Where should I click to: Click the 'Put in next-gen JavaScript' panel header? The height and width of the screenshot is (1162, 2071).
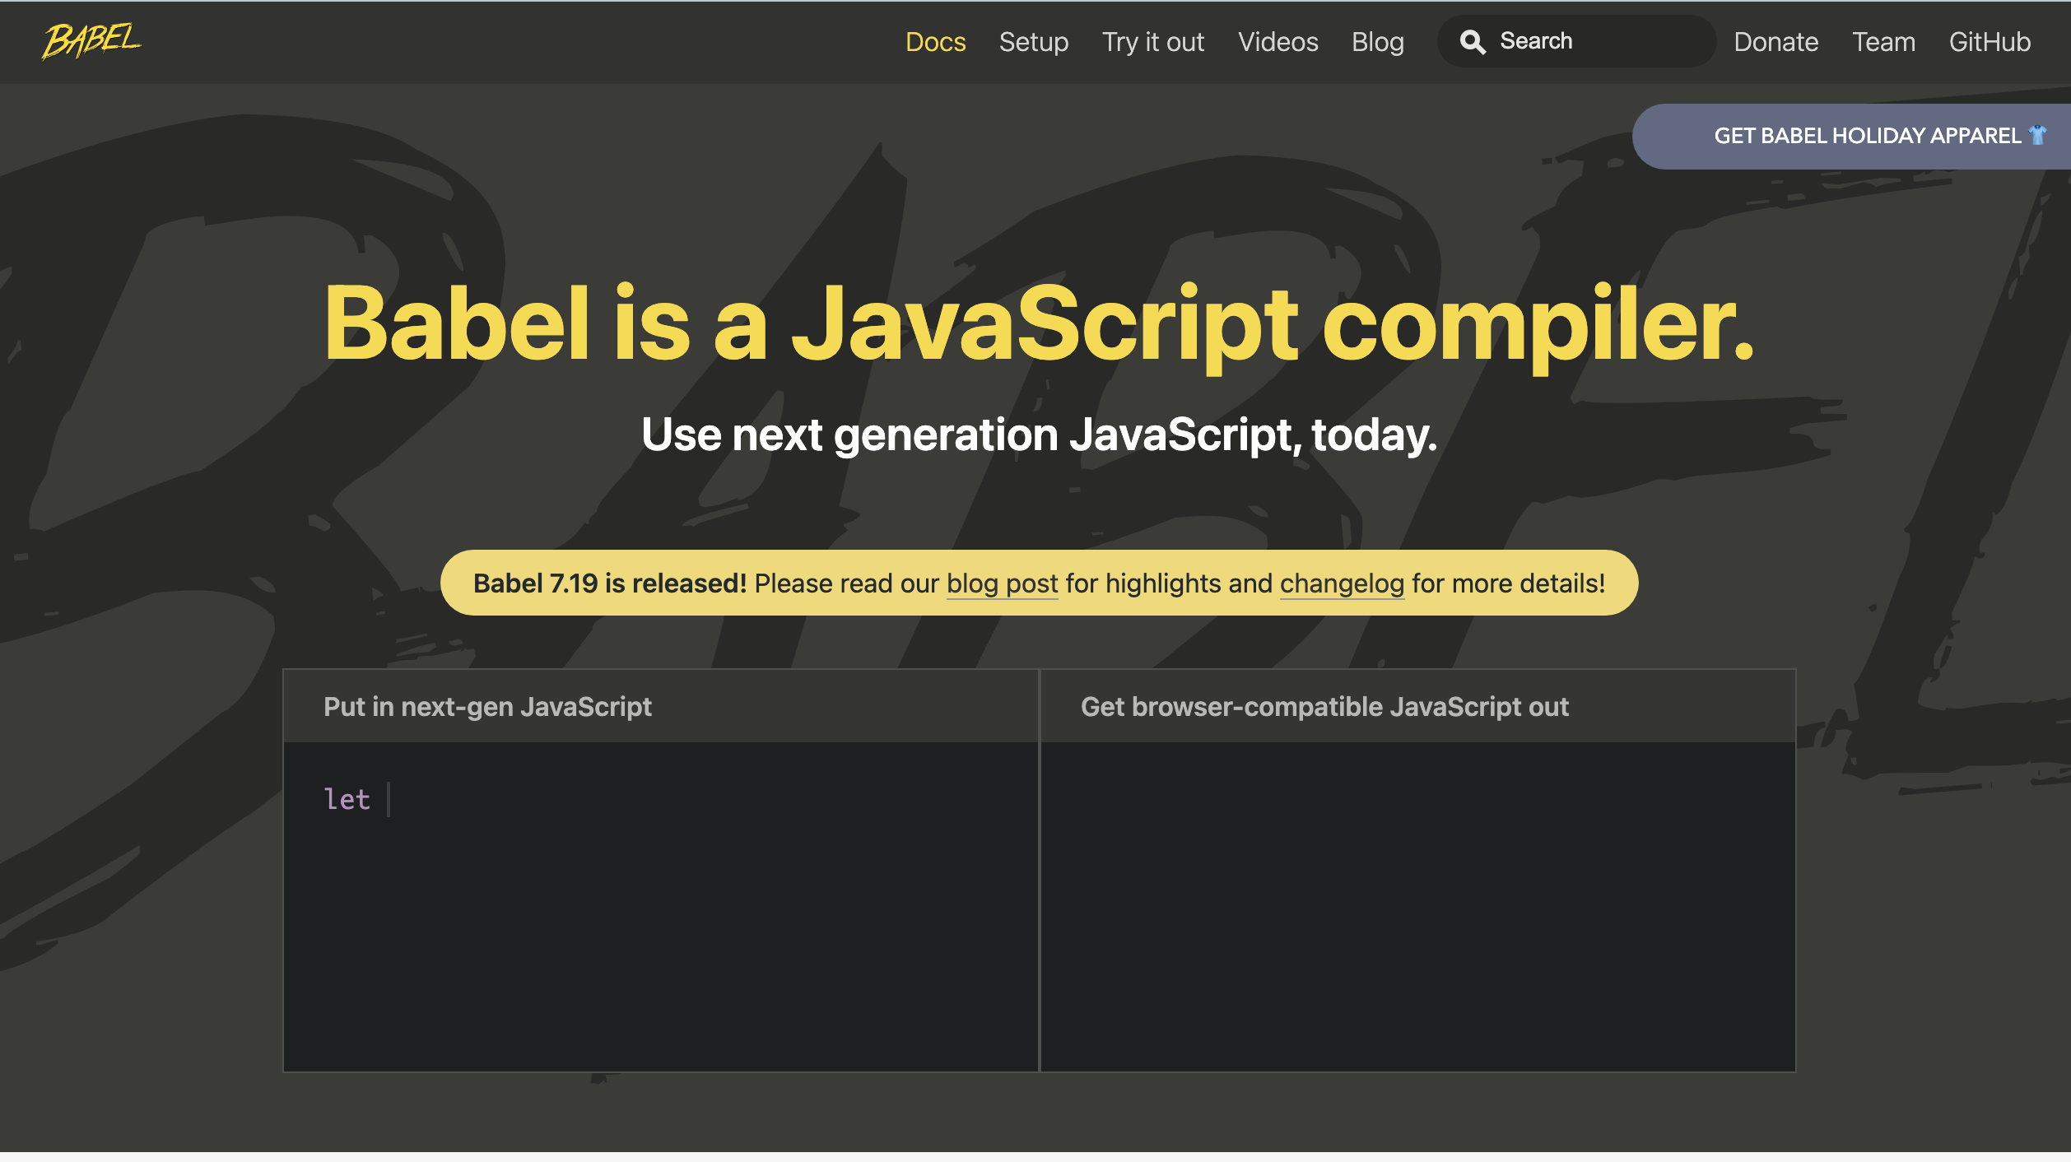[487, 707]
